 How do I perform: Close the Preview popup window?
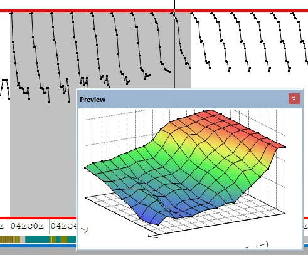[294, 98]
